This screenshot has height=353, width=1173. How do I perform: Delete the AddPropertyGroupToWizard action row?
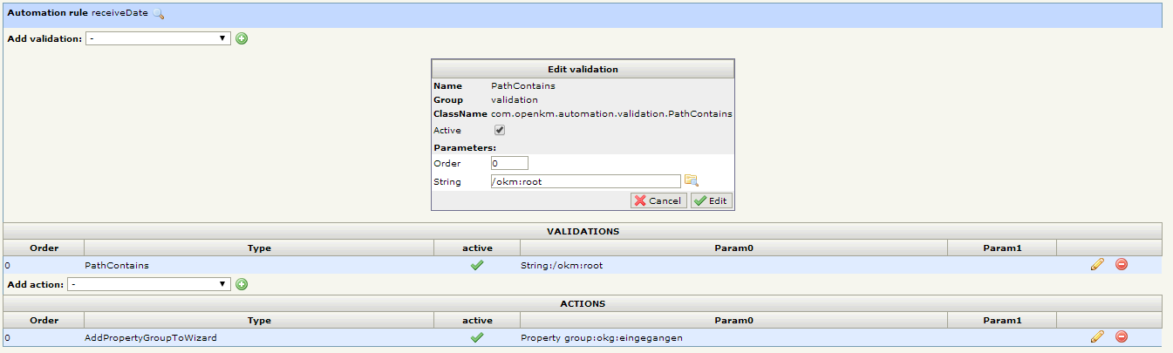coord(1122,337)
